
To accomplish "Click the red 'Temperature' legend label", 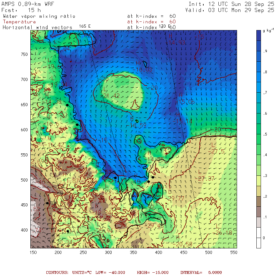I will 19,22.
